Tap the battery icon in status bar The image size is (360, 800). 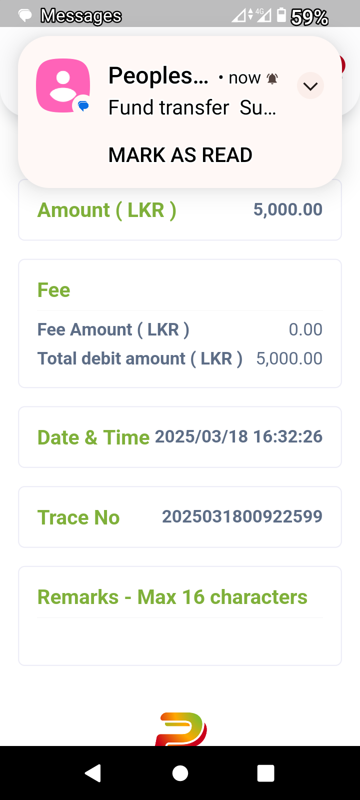tap(282, 15)
